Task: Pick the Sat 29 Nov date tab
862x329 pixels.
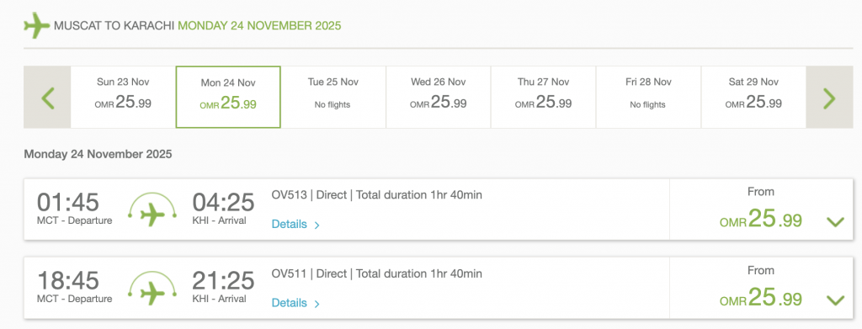Action: click(753, 98)
